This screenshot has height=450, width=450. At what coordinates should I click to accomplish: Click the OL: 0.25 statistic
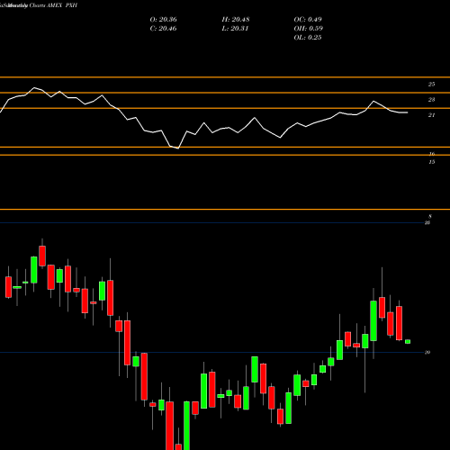click(x=308, y=38)
